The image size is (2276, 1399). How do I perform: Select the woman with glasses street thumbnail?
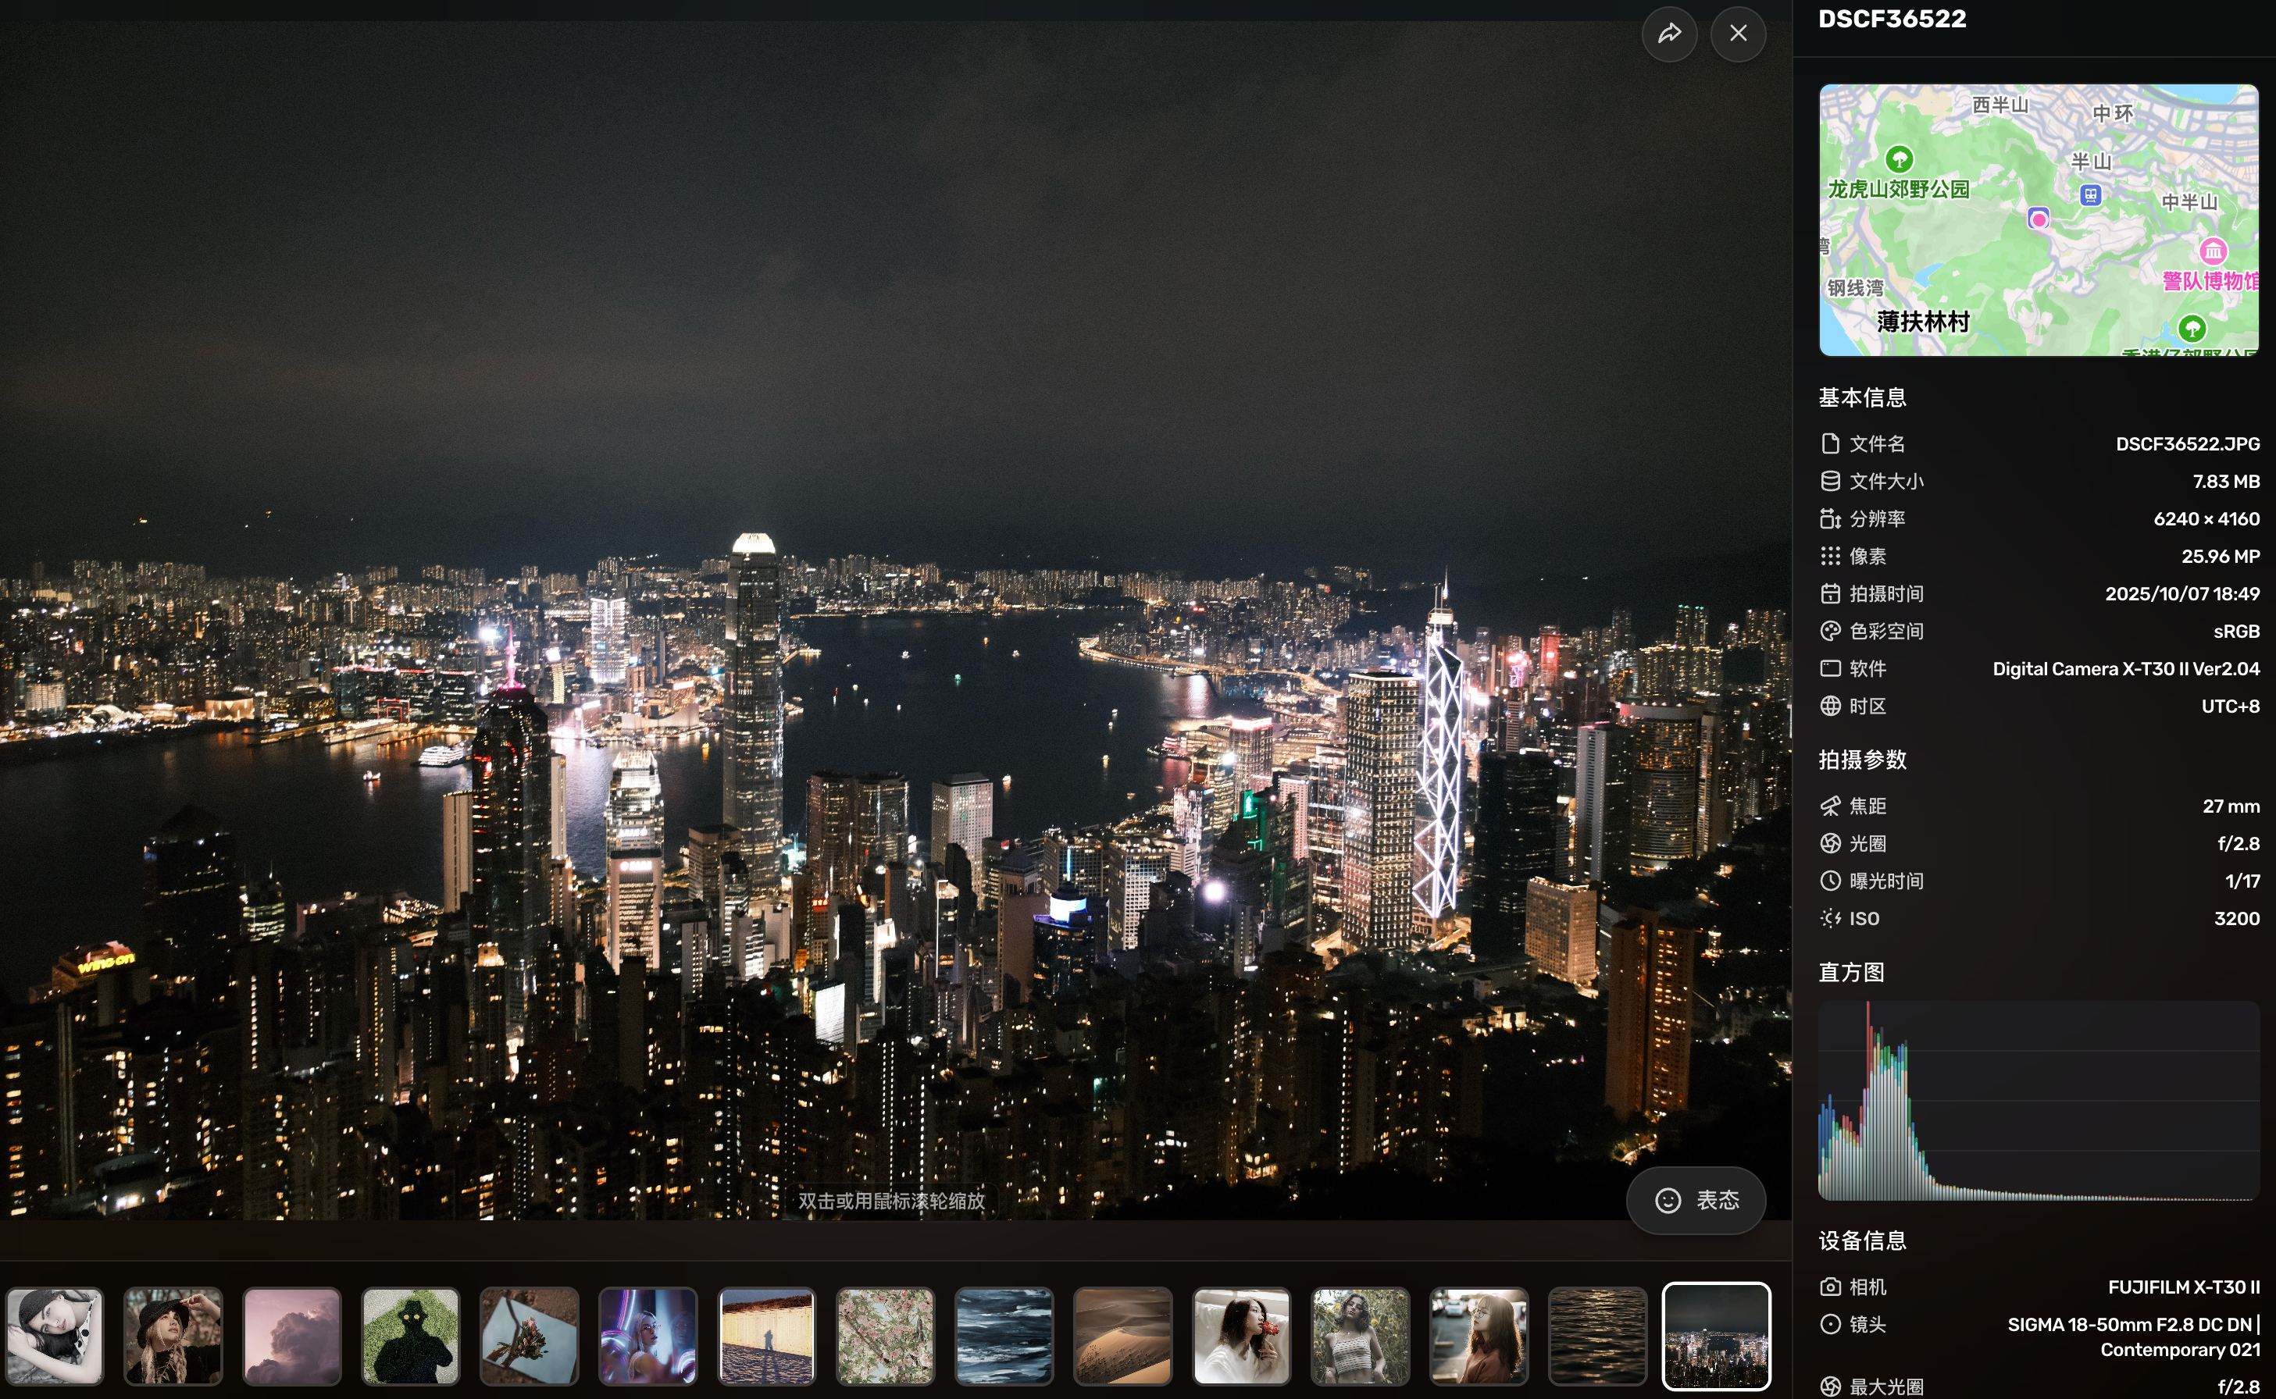click(1479, 1337)
